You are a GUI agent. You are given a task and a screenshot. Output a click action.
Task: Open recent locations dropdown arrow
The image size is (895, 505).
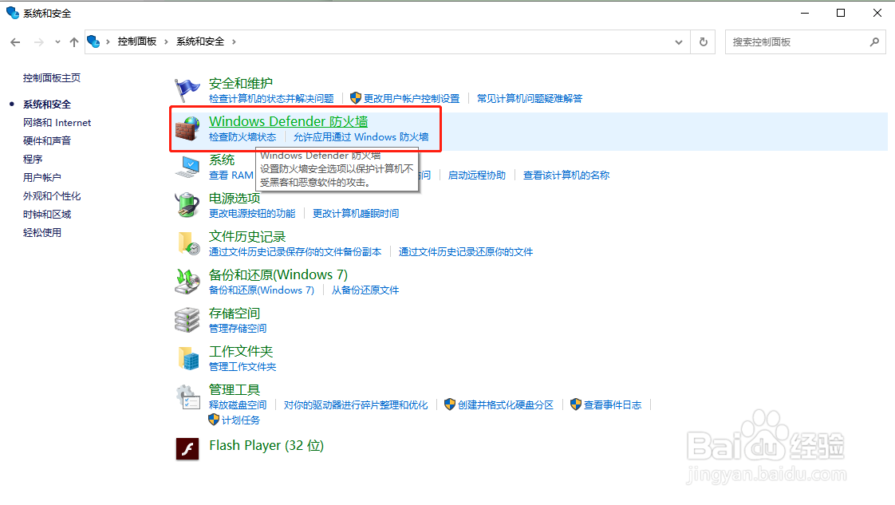coord(57,42)
